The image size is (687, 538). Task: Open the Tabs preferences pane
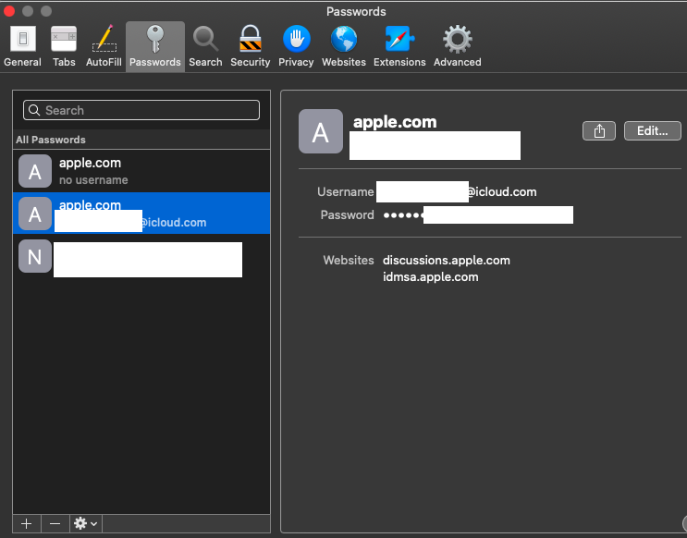[x=64, y=46]
